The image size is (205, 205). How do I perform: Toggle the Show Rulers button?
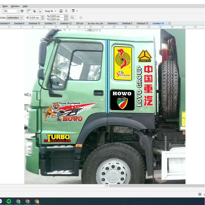[29, 11]
